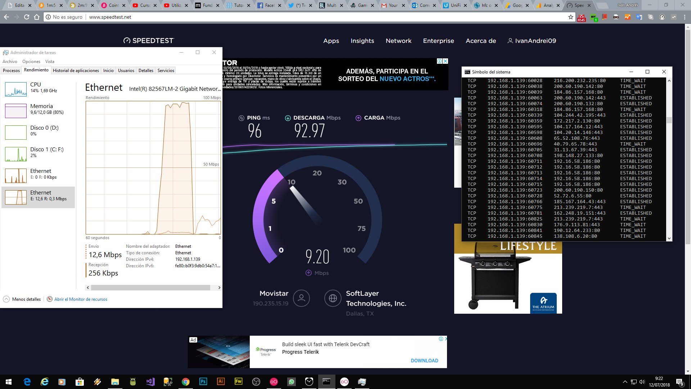The height and width of the screenshot is (389, 691).
Task: Close the top banner ad with the X
Action: (x=446, y=61)
